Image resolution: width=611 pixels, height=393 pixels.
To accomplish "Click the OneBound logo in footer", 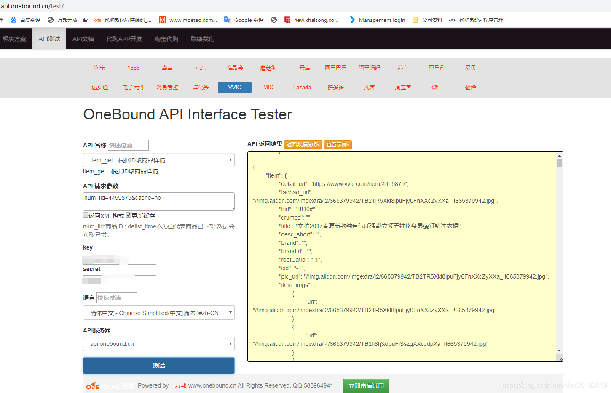I will coord(110,386).
